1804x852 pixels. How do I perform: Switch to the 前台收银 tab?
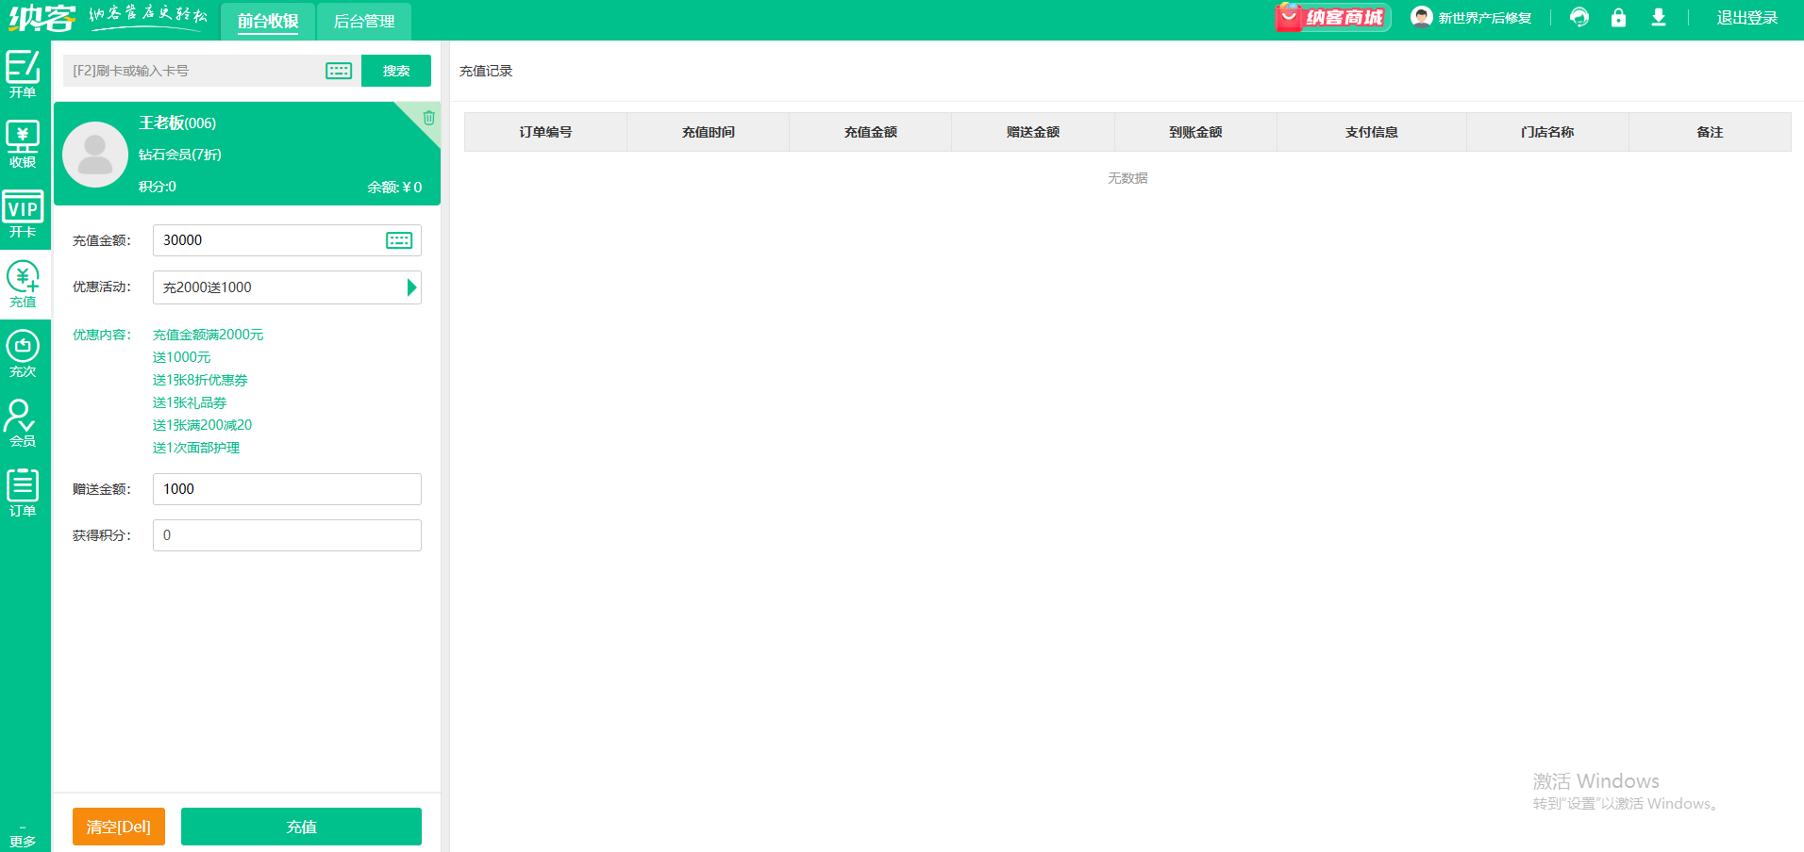(x=268, y=21)
